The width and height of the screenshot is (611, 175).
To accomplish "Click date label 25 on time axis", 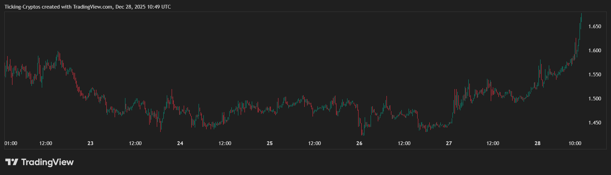I will [x=270, y=143].
